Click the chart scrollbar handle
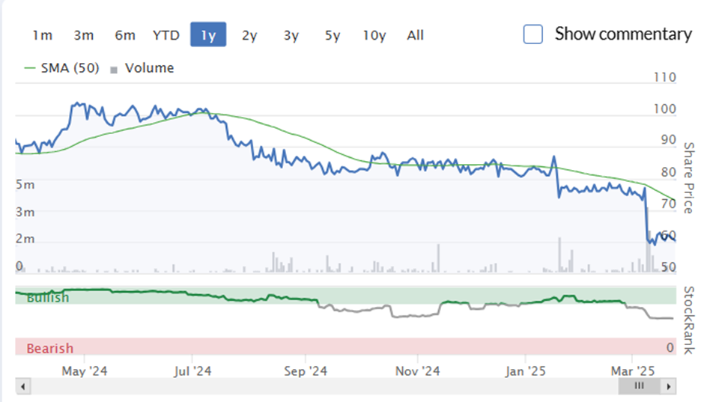 (x=640, y=386)
